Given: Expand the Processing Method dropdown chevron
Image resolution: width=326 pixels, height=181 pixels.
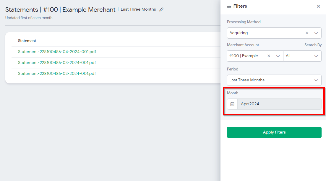Looking at the screenshot, I should tap(316, 33).
